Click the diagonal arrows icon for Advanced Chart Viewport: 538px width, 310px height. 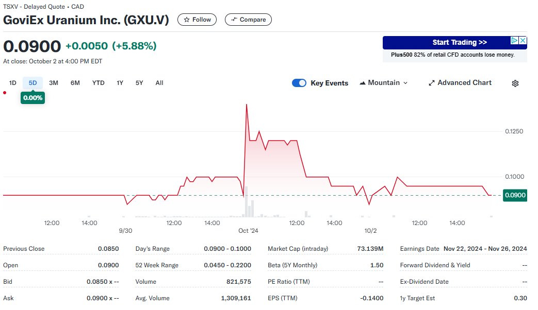[x=432, y=82]
